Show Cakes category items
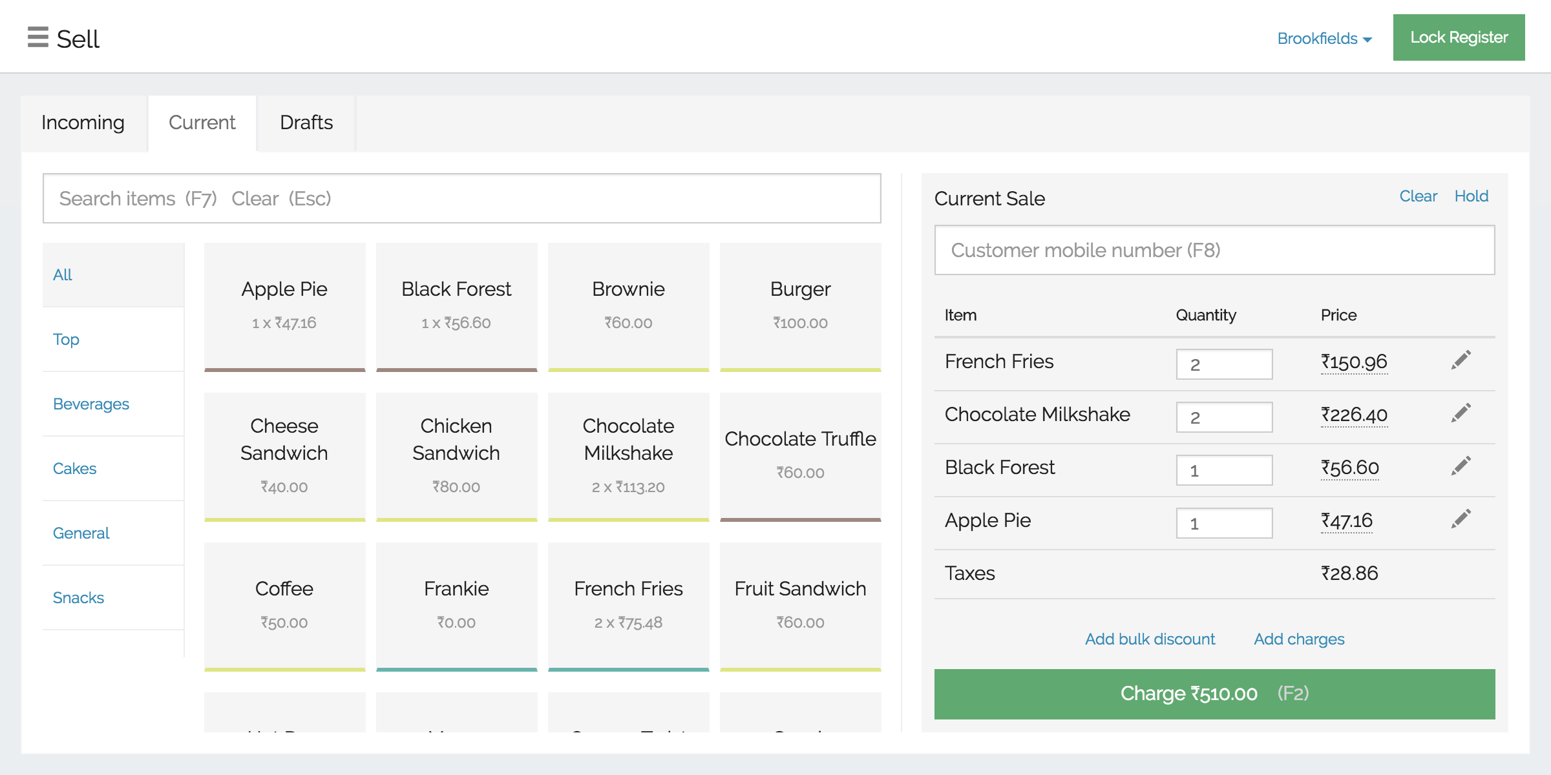Screen dimensions: 1551x775 coord(74,469)
